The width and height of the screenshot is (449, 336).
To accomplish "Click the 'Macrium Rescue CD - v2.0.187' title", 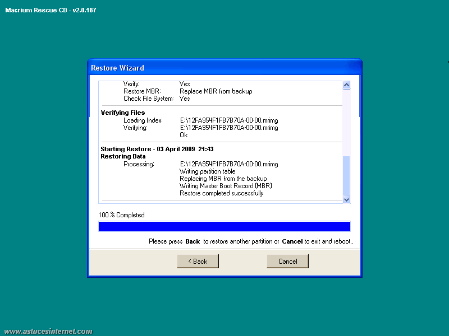I will pos(51,10).
